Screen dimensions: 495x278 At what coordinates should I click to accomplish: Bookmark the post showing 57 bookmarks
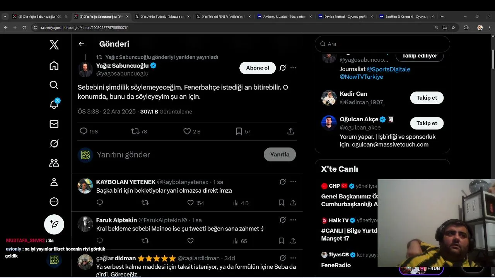(x=239, y=131)
